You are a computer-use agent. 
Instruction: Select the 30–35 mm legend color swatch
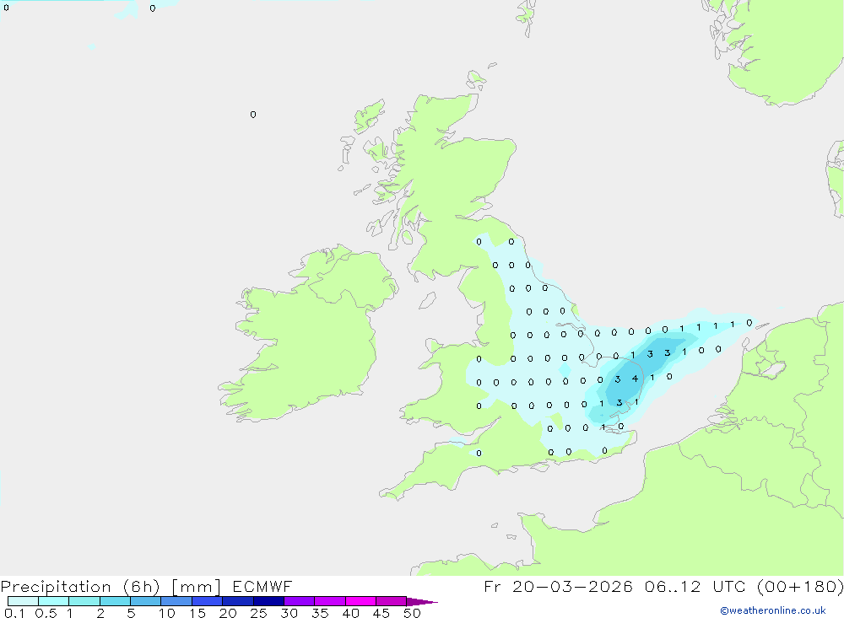tap(300, 601)
